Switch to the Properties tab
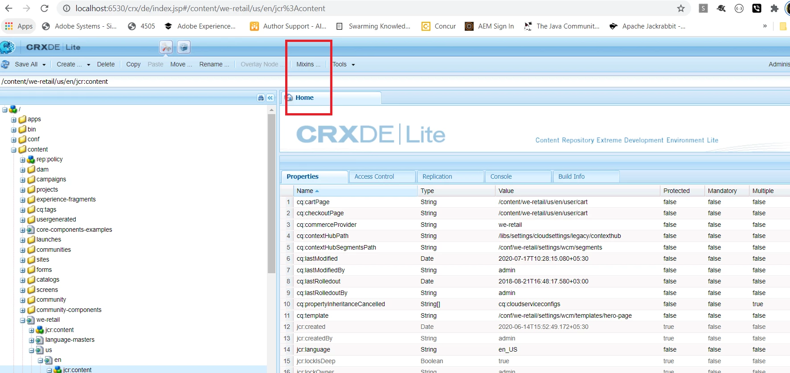The image size is (790, 373). click(x=314, y=176)
